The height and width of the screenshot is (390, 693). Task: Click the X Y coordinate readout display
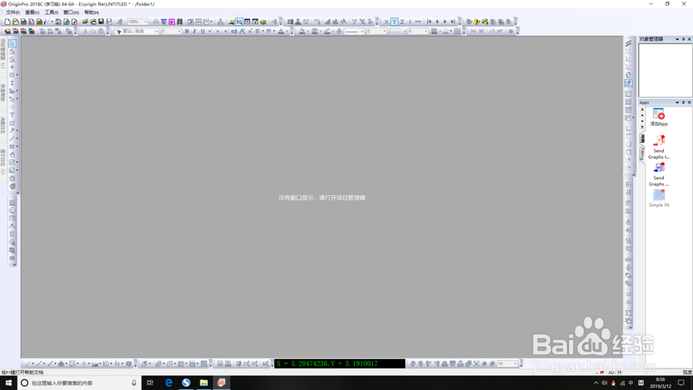coord(340,364)
